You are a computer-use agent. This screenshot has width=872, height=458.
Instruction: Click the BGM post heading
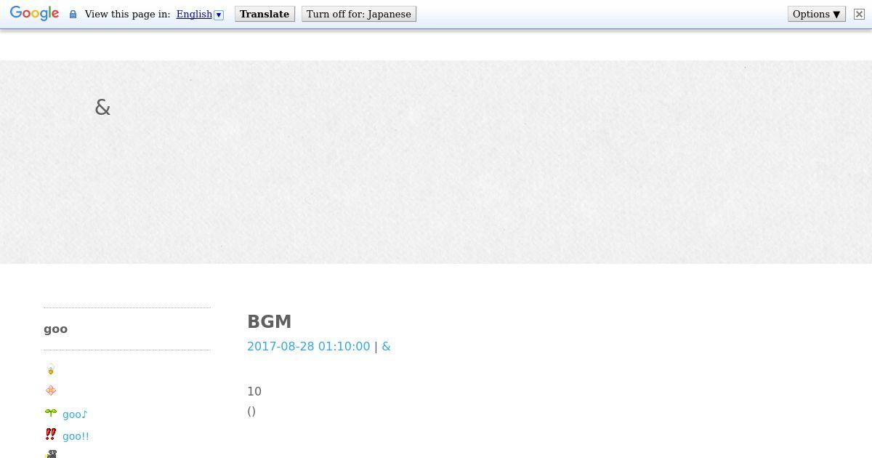[269, 321]
